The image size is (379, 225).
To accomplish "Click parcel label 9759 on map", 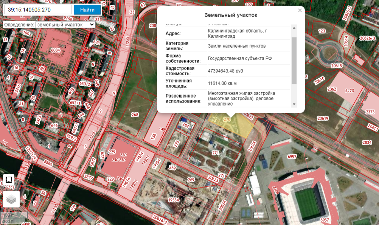I will click(x=68, y=19).
